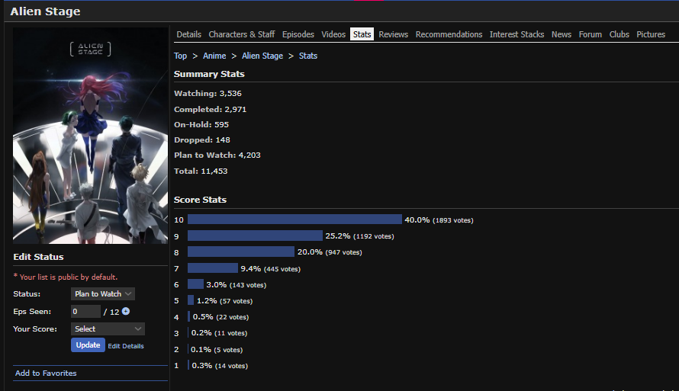
Task: Open the Reviews tab
Action: [x=393, y=34]
